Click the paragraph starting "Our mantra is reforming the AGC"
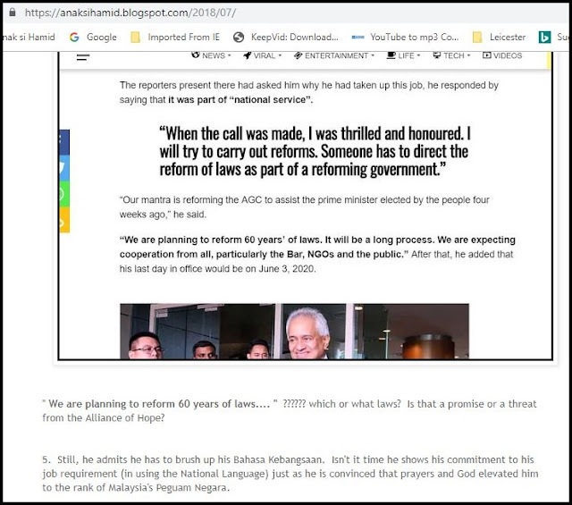The width and height of the screenshot is (572, 505). coord(304,207)
